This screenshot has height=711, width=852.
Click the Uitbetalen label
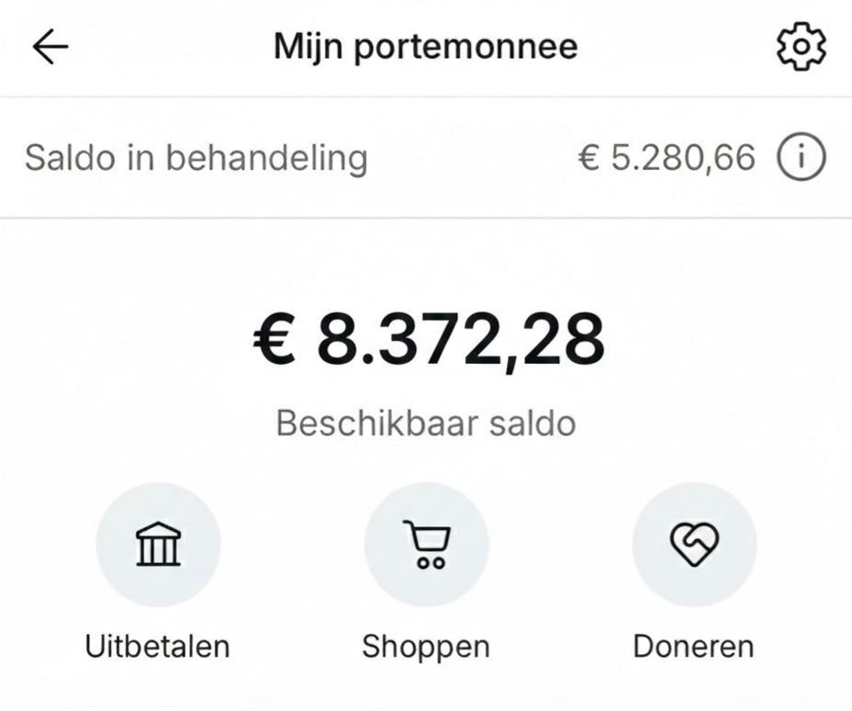[157, 646]
